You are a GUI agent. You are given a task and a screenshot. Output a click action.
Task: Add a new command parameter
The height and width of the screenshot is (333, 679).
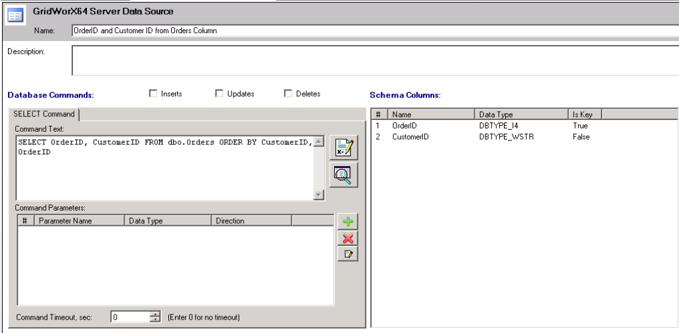(347, 223)
